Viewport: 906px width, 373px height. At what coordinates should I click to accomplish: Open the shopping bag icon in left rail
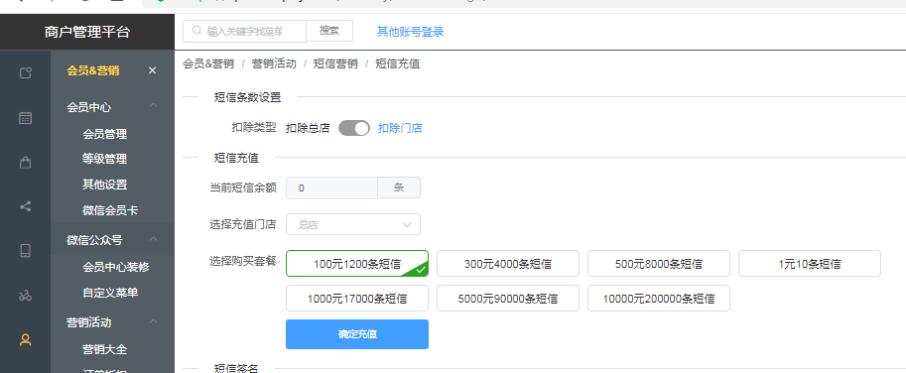pos(26,163)
